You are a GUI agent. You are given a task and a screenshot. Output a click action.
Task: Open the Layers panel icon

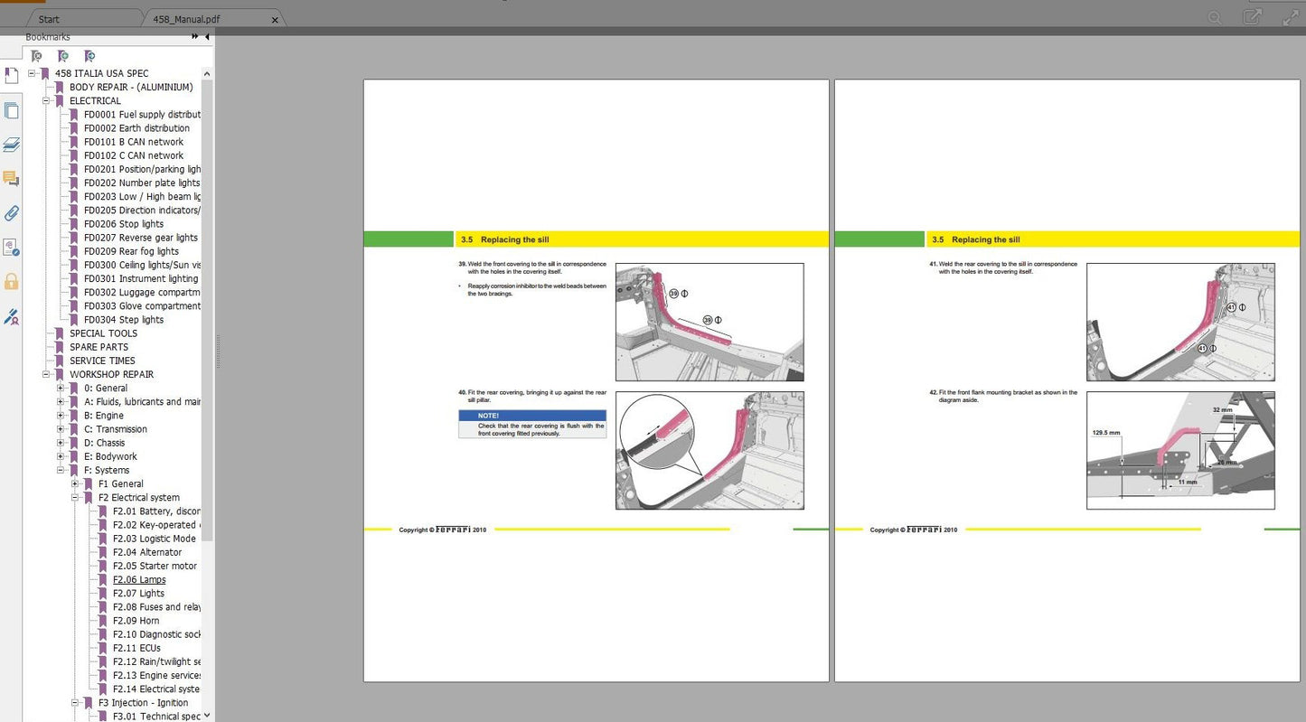[11, 145]
